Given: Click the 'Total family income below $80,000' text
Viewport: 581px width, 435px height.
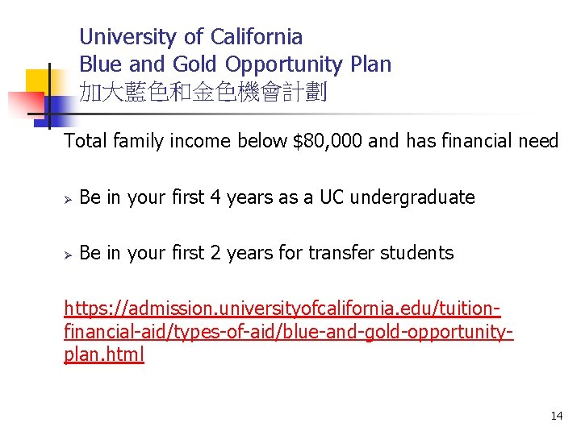Looking at the screenshot, I should click(x=213, y=141).
